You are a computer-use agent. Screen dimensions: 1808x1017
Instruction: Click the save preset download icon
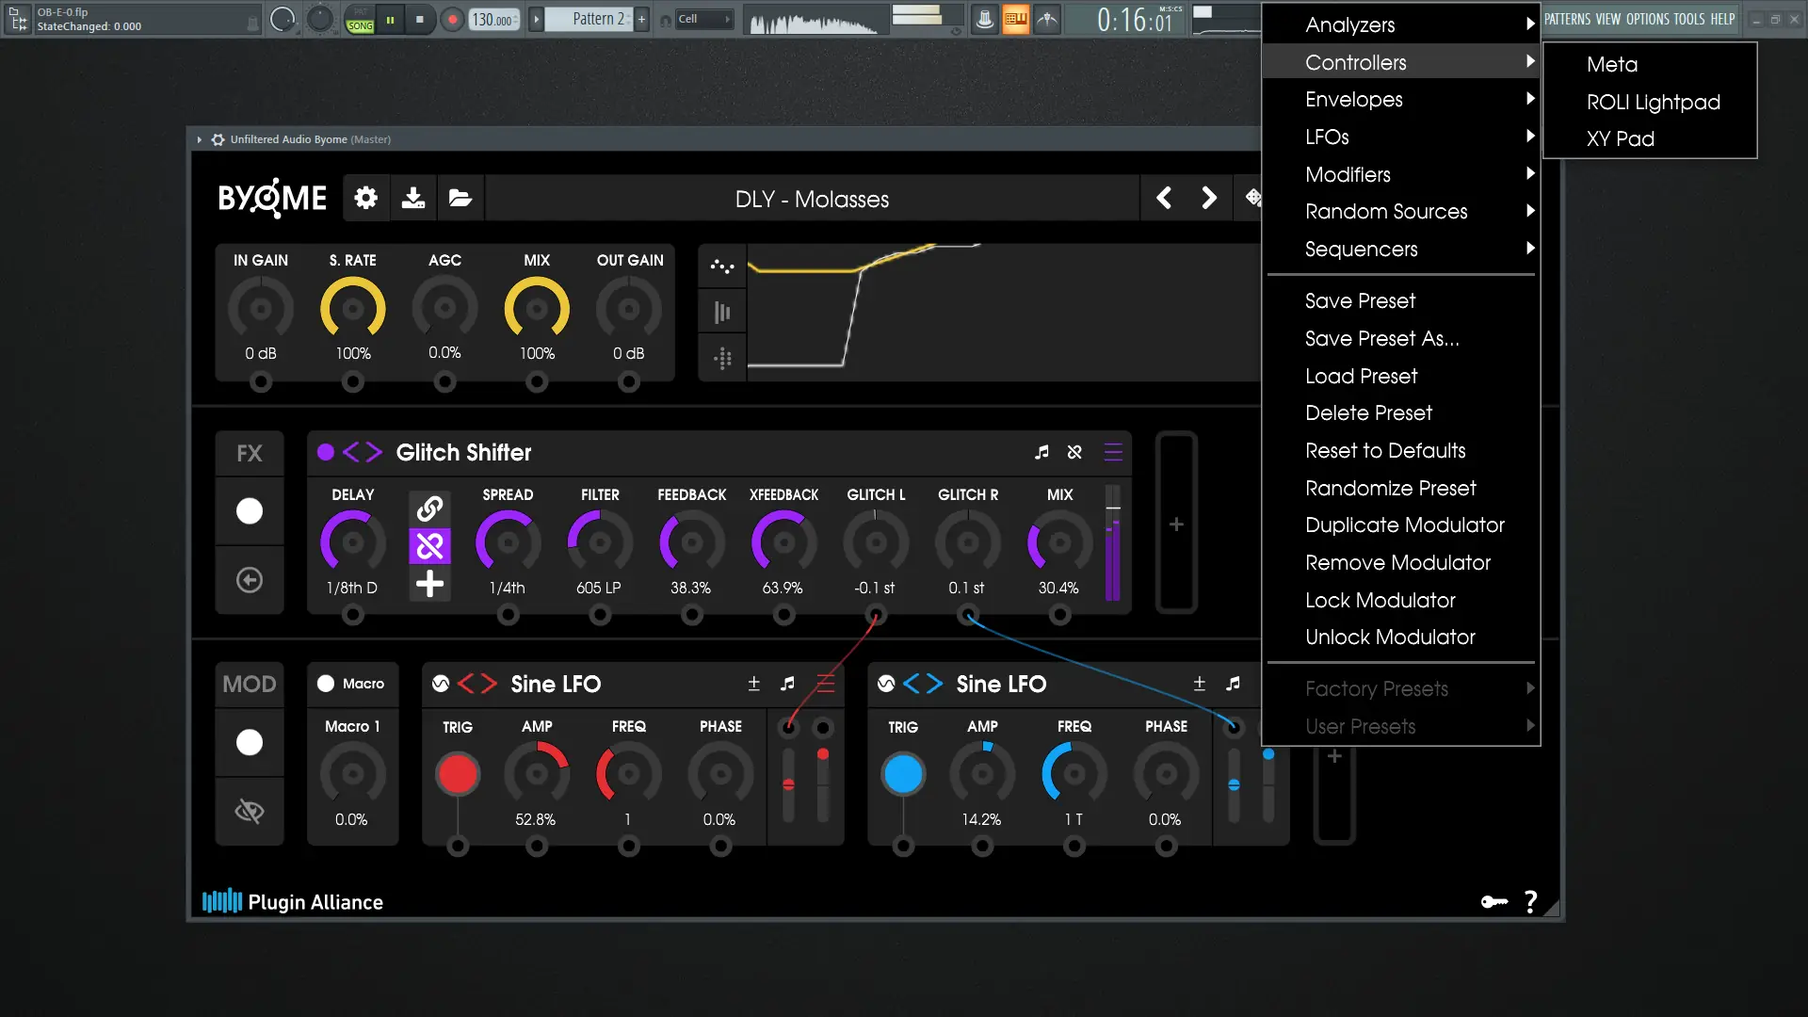click(x=412, y=198)
